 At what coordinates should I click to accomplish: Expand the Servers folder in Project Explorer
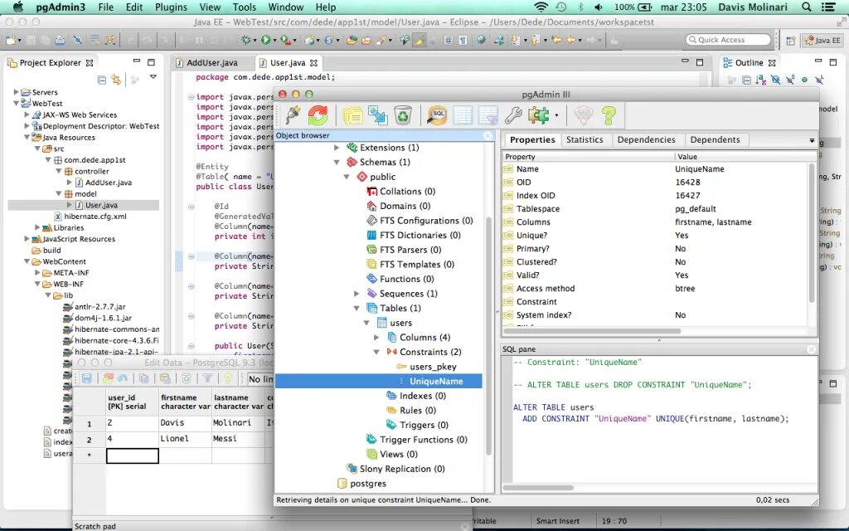16,92
